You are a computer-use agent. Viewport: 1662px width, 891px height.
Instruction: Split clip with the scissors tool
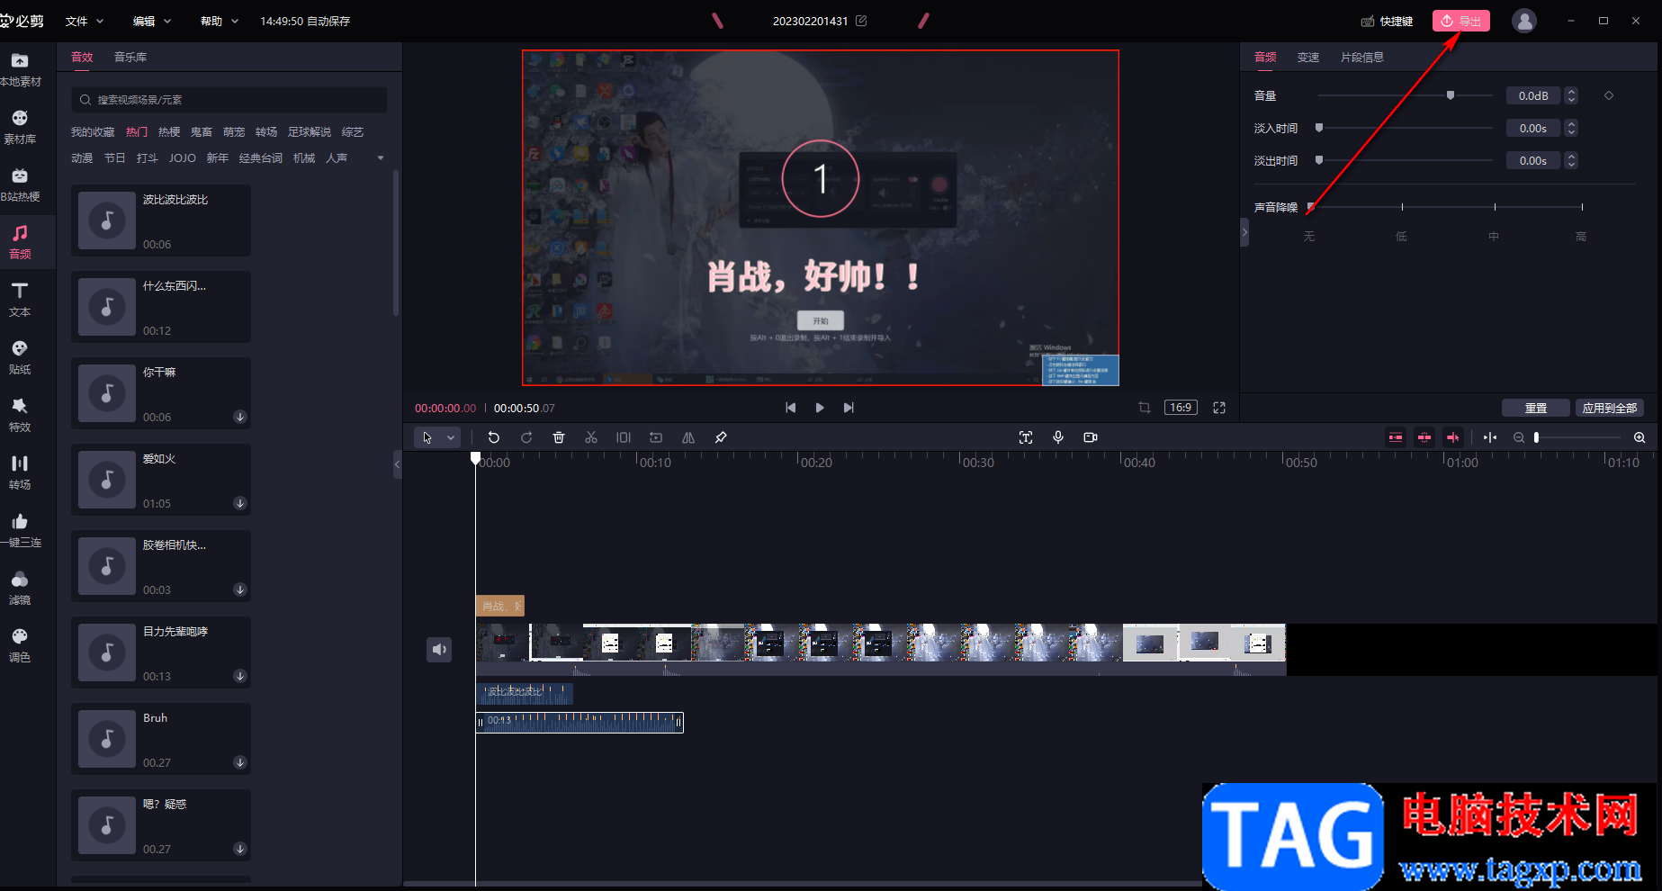coord(591,437)
